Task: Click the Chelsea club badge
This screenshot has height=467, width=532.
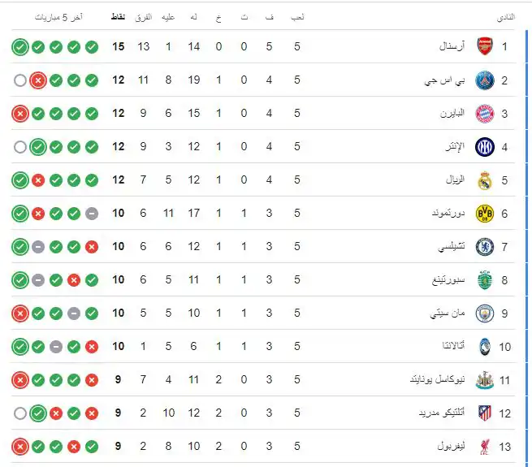Action: pyautogui.click(x=485, y=247)
